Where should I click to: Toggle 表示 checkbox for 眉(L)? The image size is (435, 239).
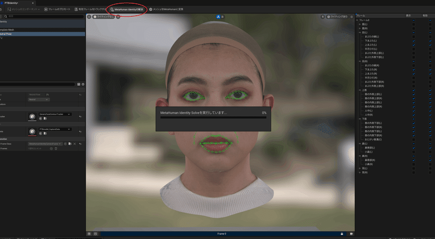pos(414,24)
